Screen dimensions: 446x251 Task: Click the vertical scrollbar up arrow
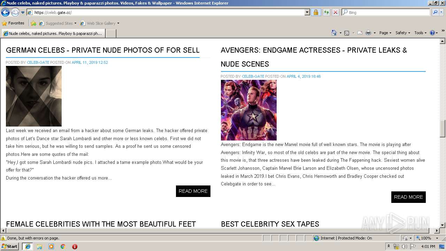point(443,41)
